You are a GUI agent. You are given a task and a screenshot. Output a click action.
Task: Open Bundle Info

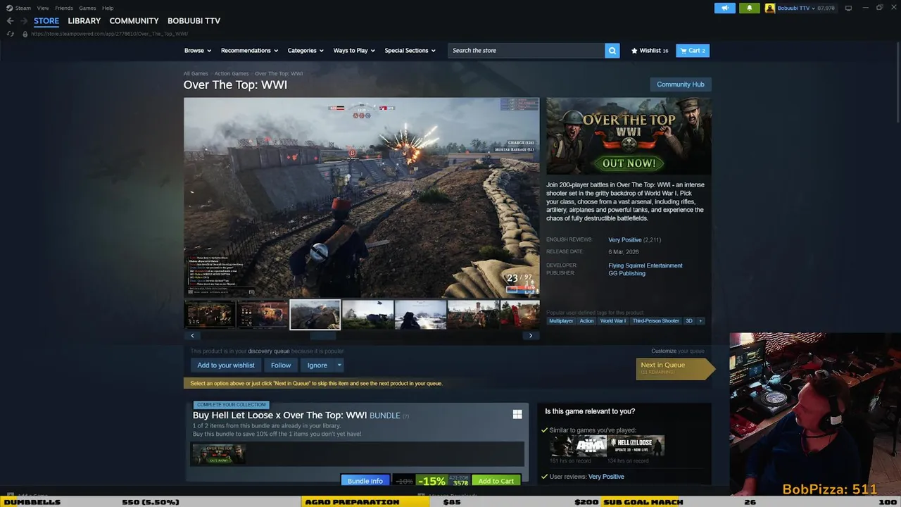click(365, 481)
